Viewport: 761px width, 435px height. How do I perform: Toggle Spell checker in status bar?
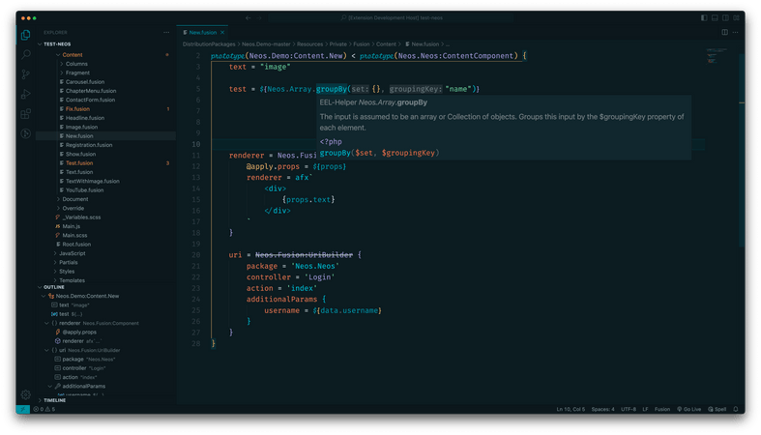(718, 409)
